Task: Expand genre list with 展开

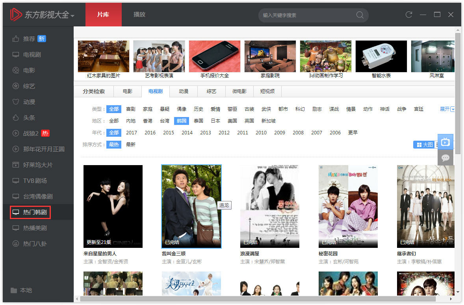Action: pyautogui.click(x=447, y=109)
